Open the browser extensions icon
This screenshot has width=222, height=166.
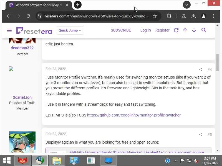(x=169, y=16)
